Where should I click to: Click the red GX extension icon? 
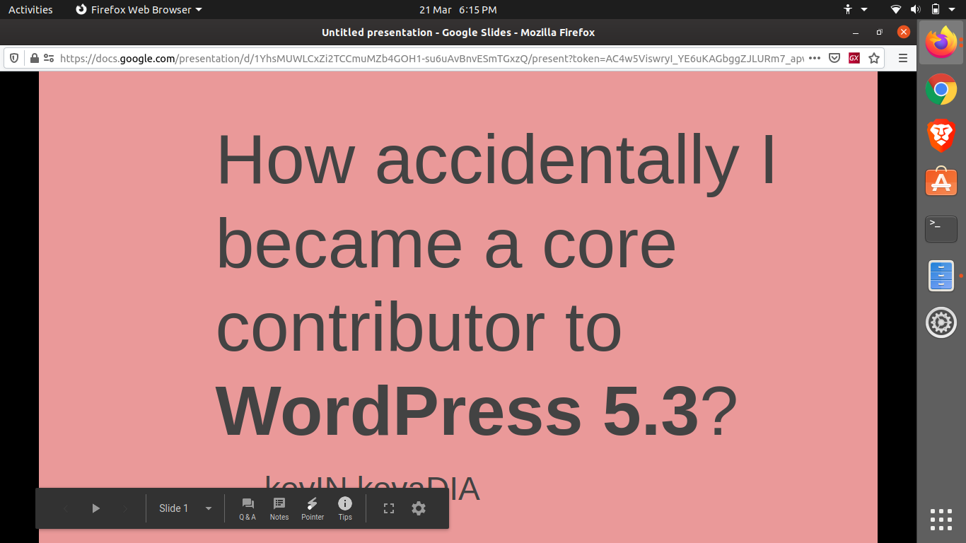(854, 58)
